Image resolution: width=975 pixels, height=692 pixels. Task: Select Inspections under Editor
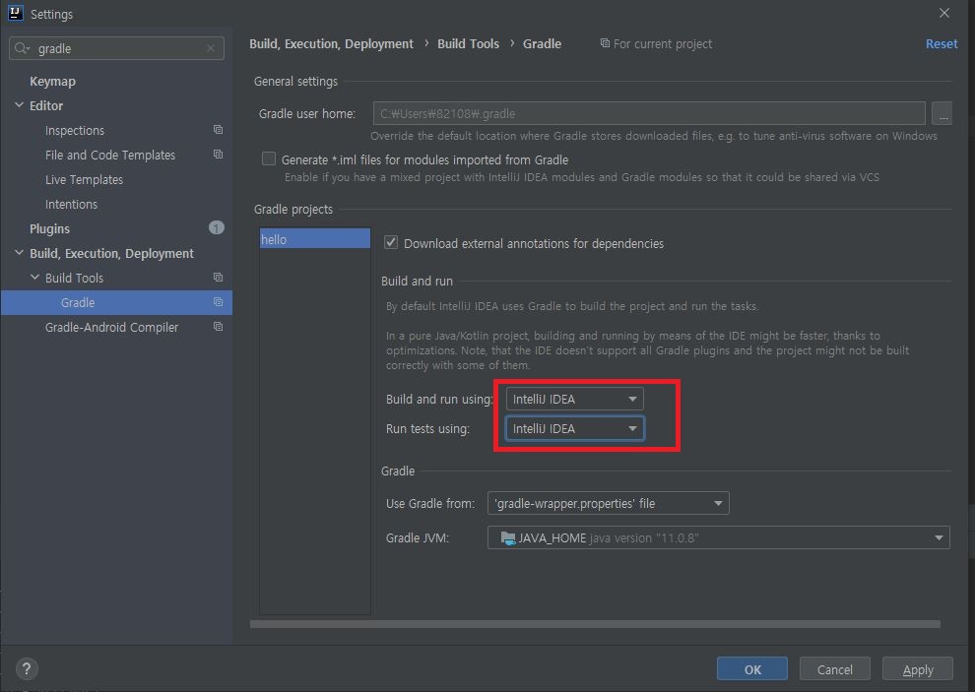point(75,131)
